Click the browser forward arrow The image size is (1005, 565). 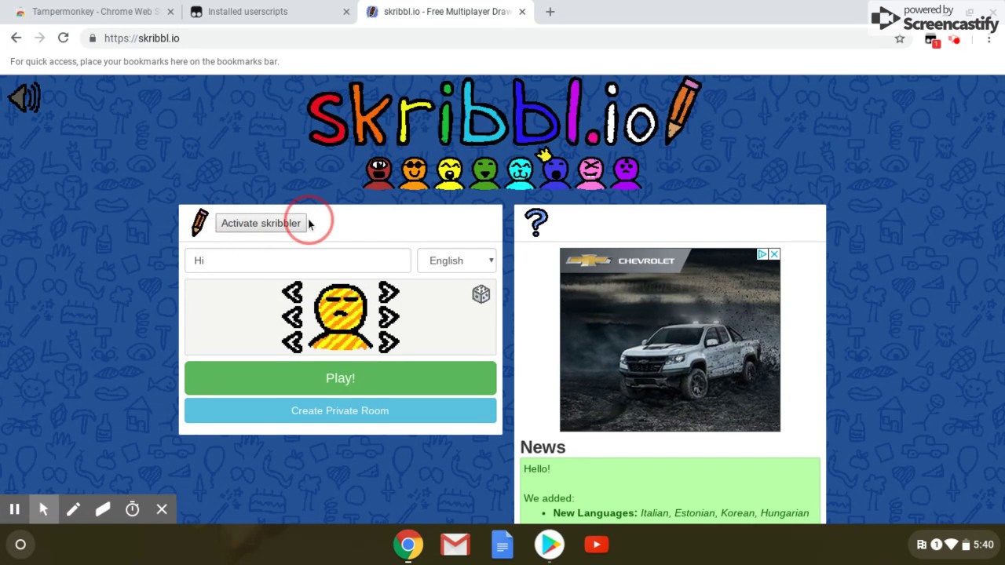[x=39, y=38]
